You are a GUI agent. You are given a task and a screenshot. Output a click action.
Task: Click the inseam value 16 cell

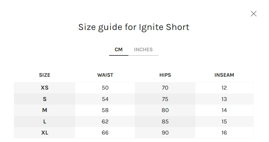[x=224, y=133]
